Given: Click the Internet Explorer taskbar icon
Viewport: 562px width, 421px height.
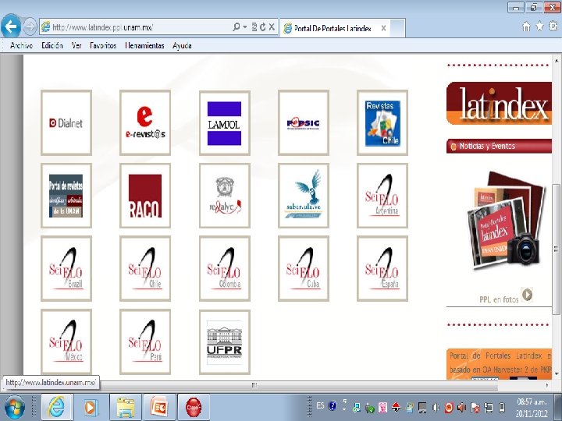Looking at the screenshot, I should [57, 407].
